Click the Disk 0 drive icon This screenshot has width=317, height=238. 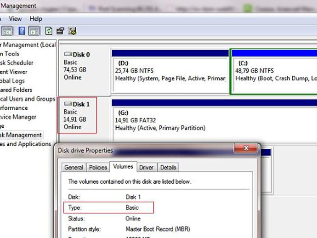[x=68, y=54]
